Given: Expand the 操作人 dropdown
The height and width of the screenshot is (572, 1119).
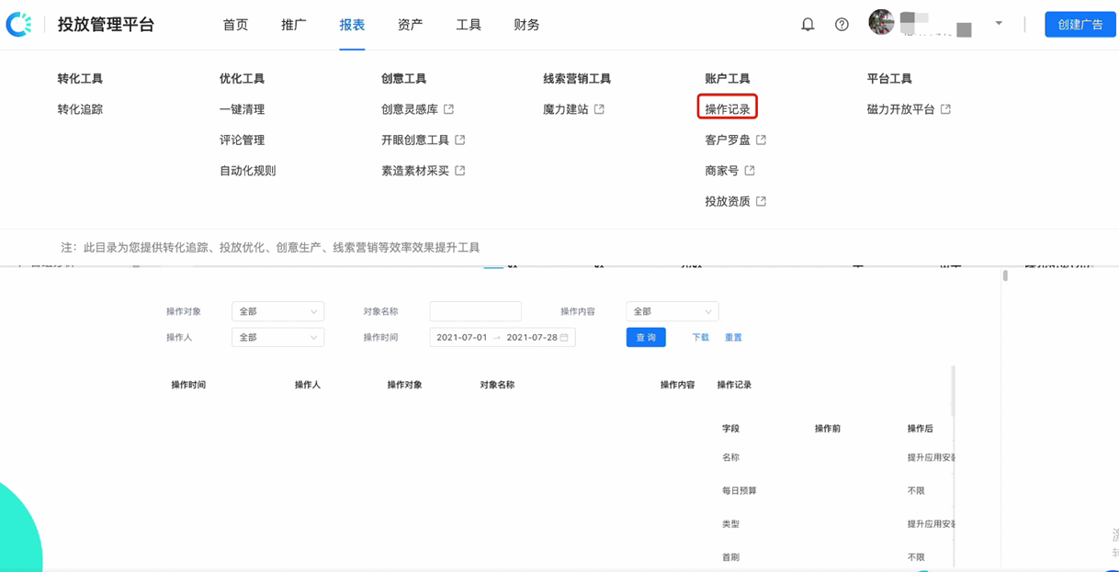Looking at the screenshot, I should pyautogui.click(x=277, y=337).
